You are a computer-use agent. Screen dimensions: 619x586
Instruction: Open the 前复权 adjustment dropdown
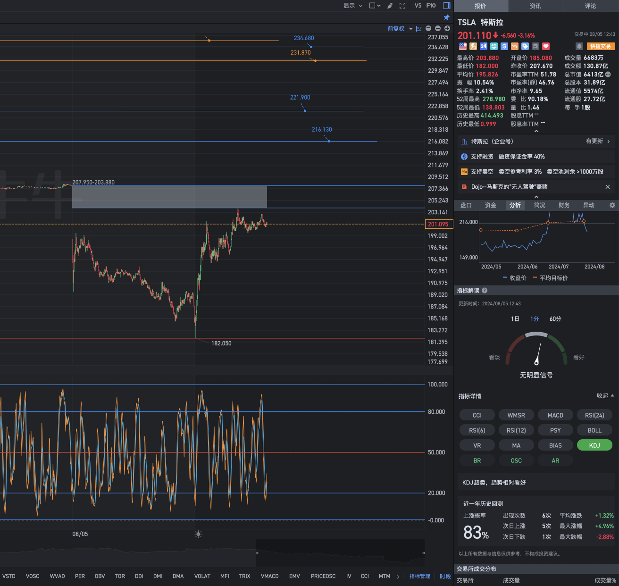pyautogui.click(x=400, y=29)
